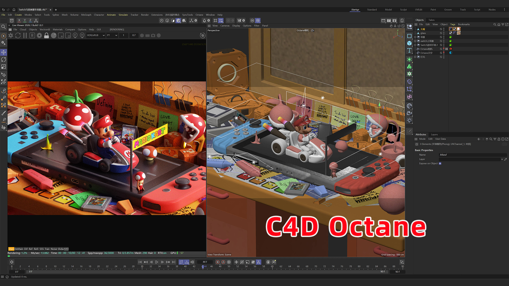This screenshot has width=509, height=286.
Task: Toggle layer checkbox for glass object
Action: [x=441, y=33]
